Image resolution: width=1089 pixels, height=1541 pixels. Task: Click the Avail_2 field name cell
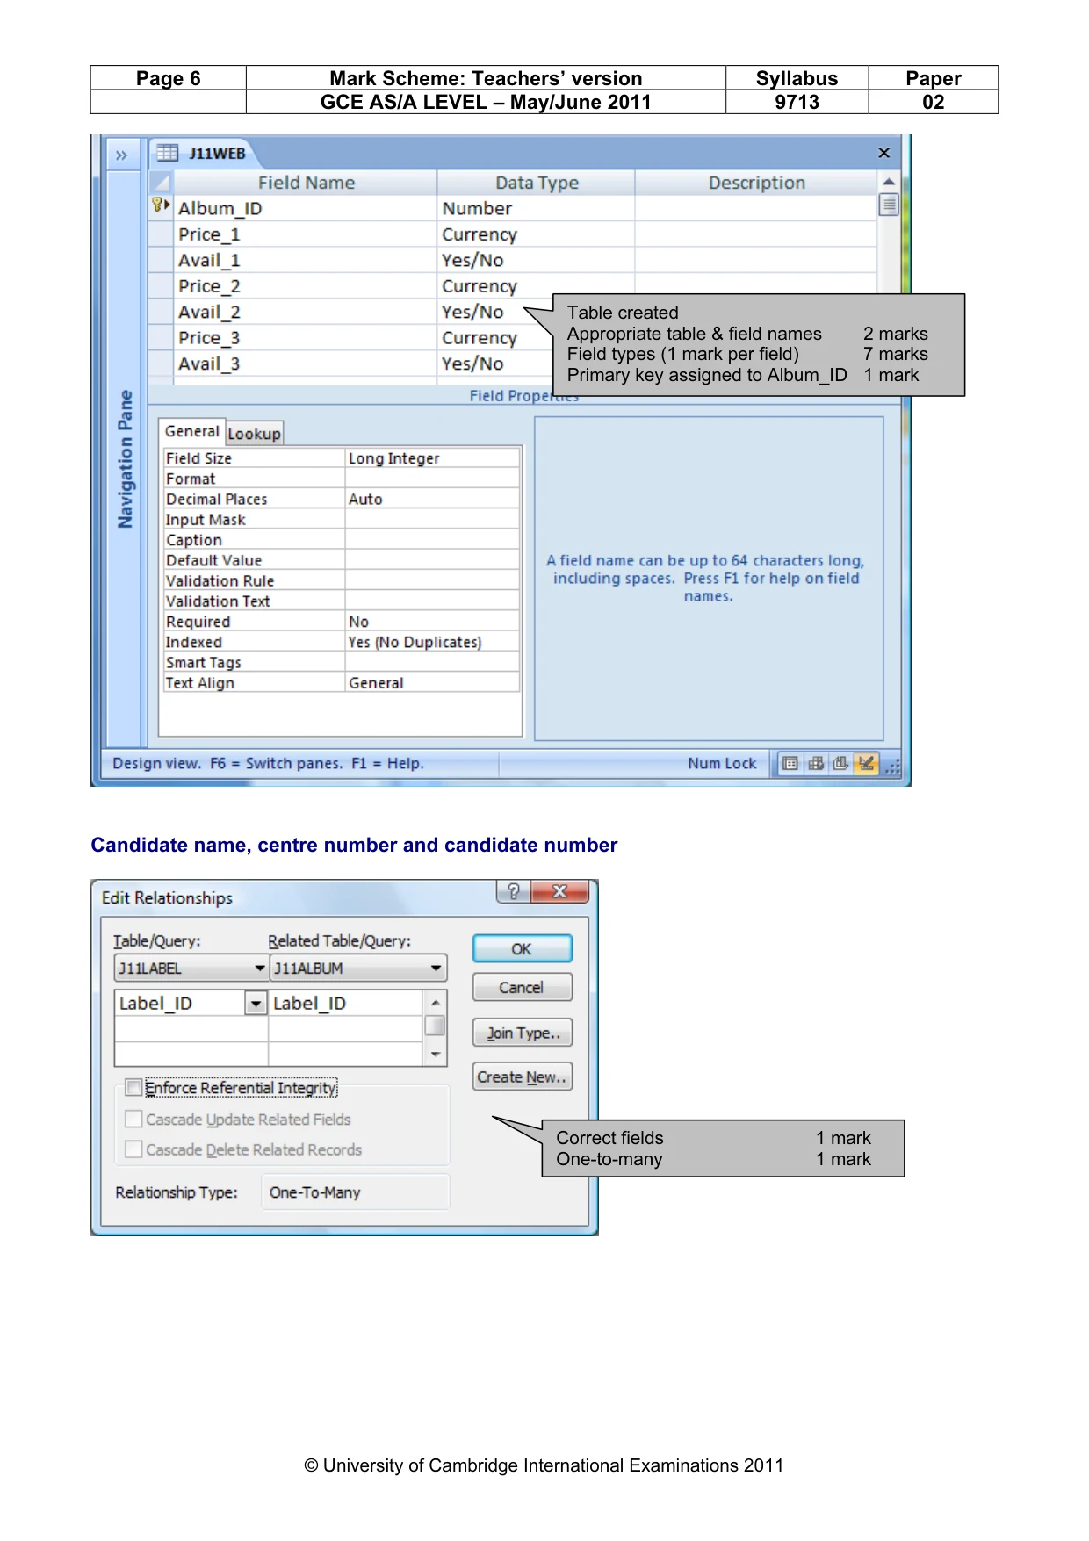coord(305,312)
